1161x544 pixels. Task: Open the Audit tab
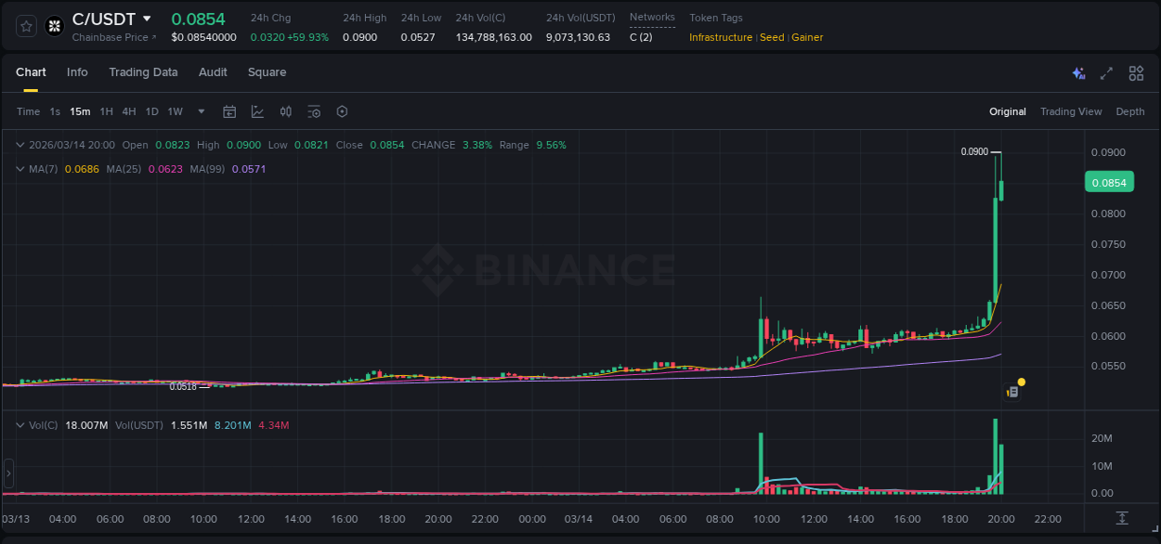213,72
